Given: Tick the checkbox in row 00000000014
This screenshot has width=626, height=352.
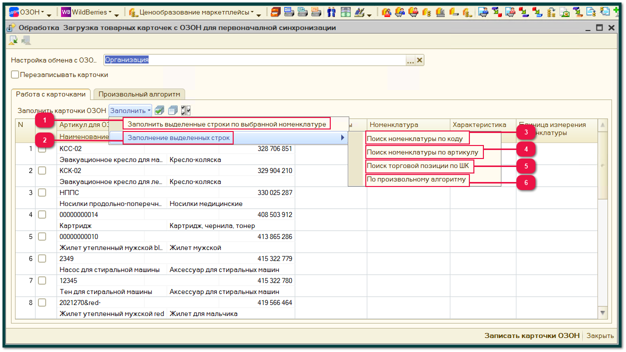Looking at the screenshot, I should pos(43,214).
